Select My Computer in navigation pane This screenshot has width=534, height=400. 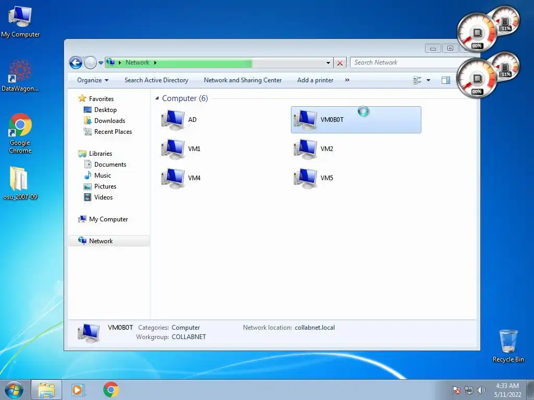pos(108,219)
